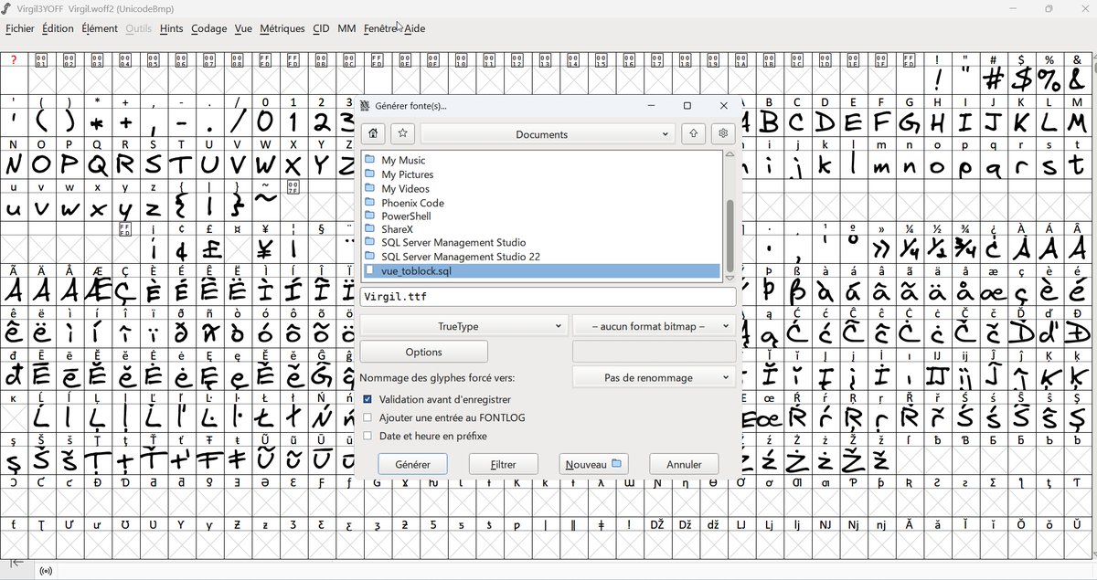Select the yen sign glyph cell
The height and width of the screenshot is (580, 1097).
[265, 248]
